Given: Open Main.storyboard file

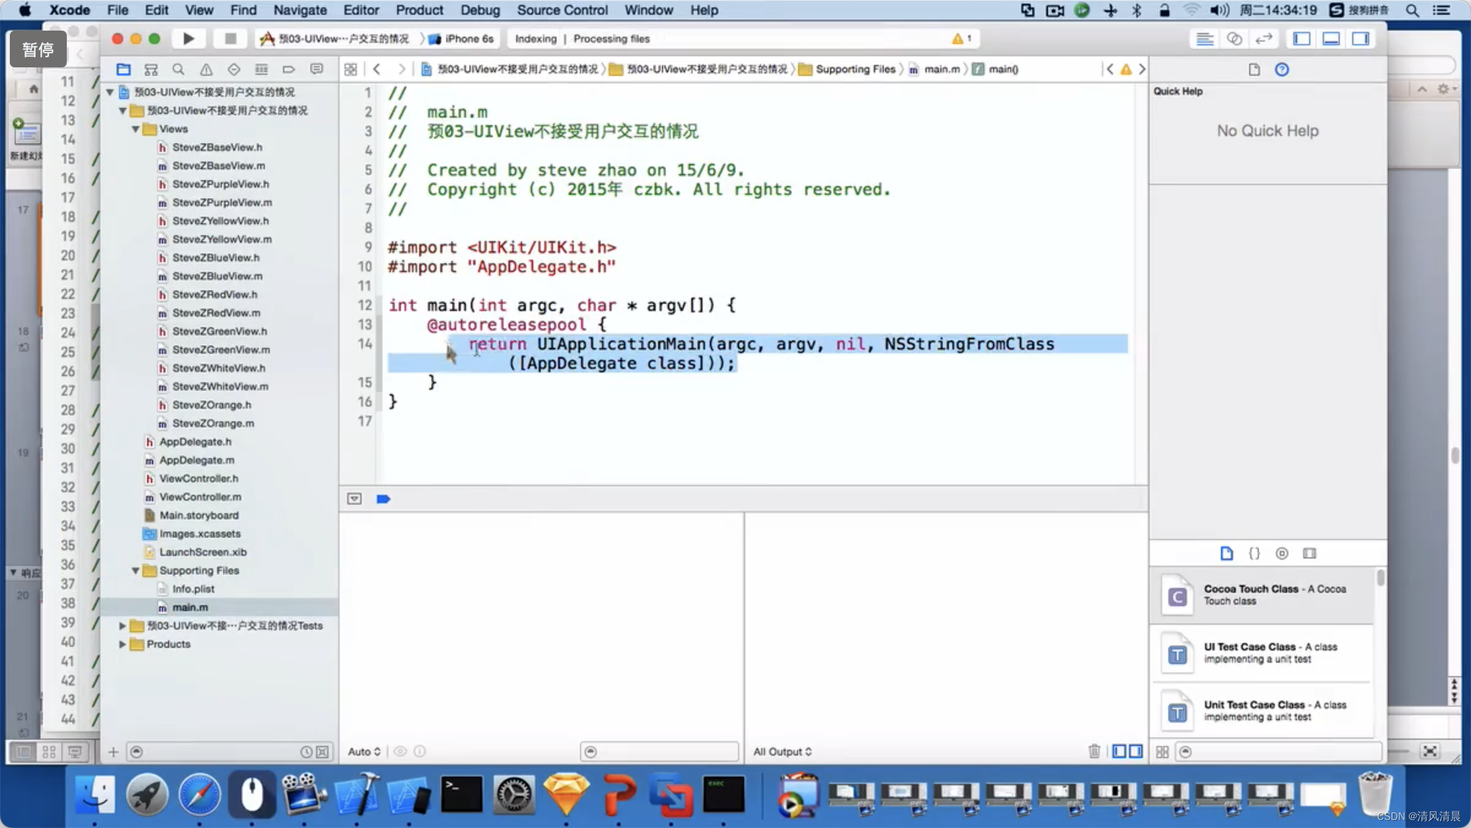Looking at the screenshot, I should coord(199,515).
